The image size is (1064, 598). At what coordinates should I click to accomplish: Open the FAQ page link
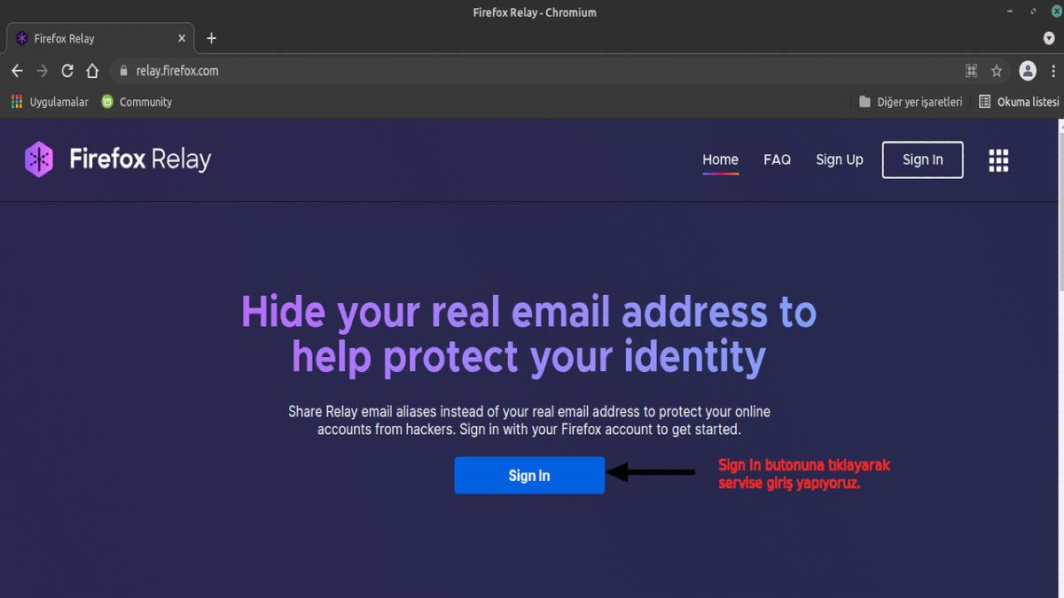(x=777, y=159)
